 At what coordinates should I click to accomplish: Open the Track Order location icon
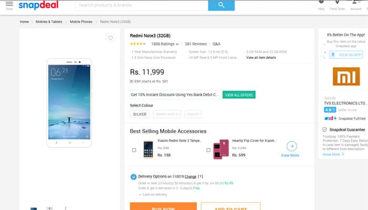[x=337, y=3]
